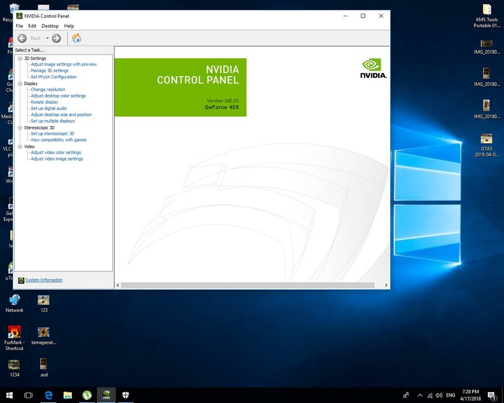Image resolution: width=504 pixels, height=403 pixels.
Task: Select Rotate display task
Action: tap(44, 102)
